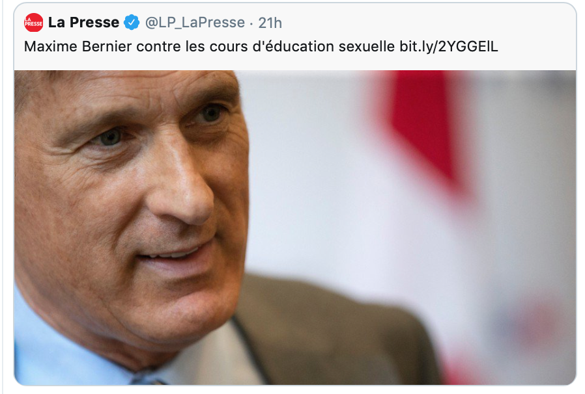Screen dimensions: 585x394
Task: Click the dot separator before 21h
Action: (x=251, y=23)
